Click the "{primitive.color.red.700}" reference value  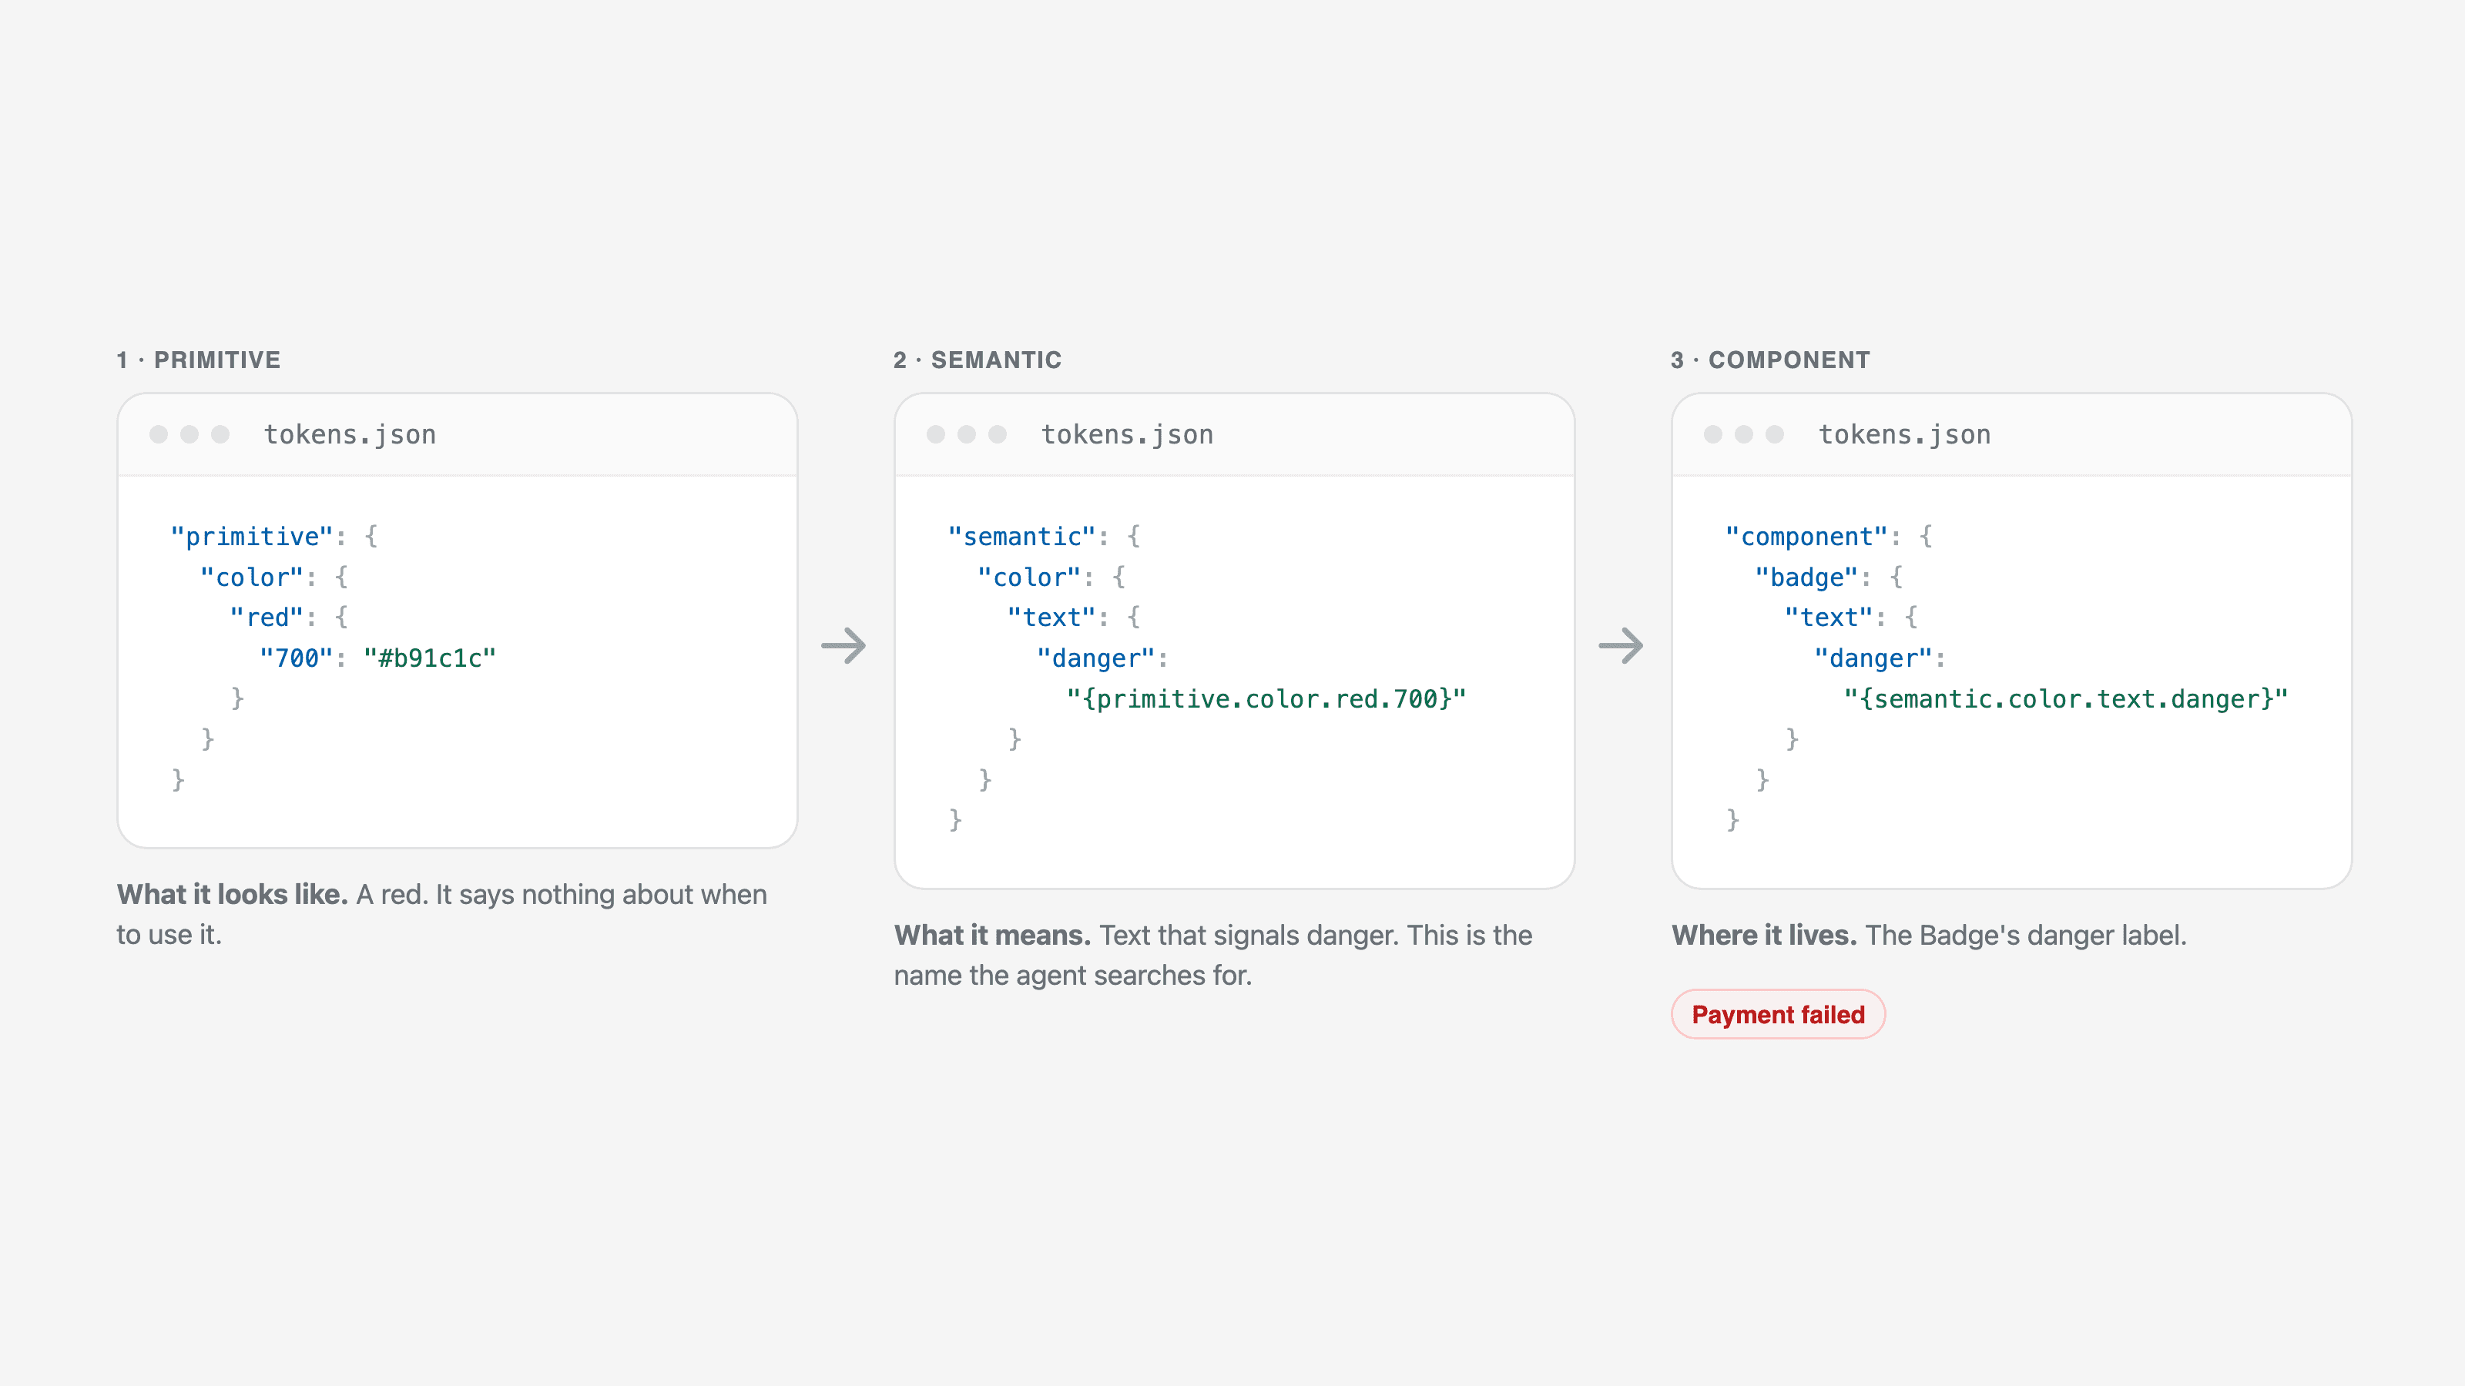point(1266,699)
